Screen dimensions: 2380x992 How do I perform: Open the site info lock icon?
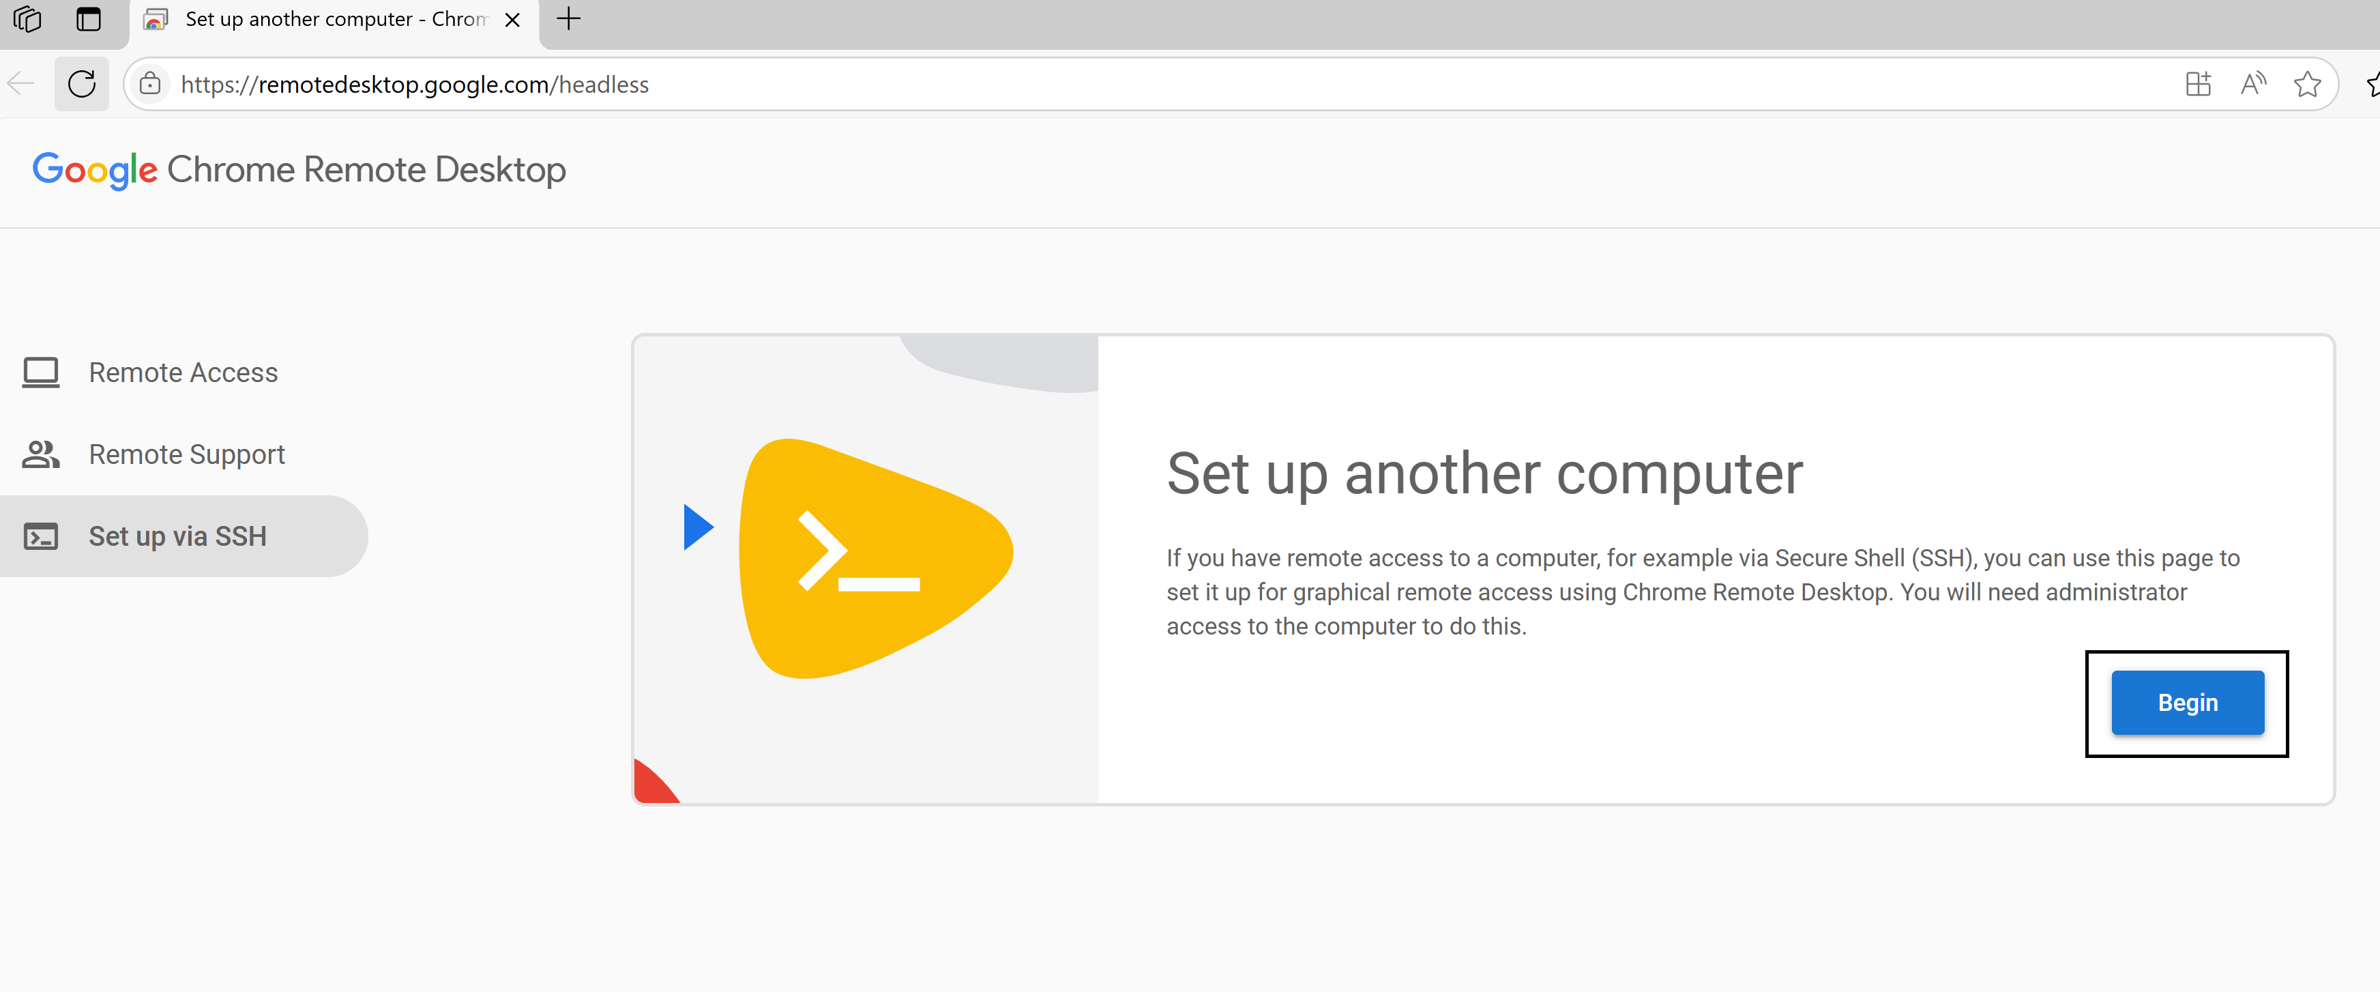pos(149,84)
